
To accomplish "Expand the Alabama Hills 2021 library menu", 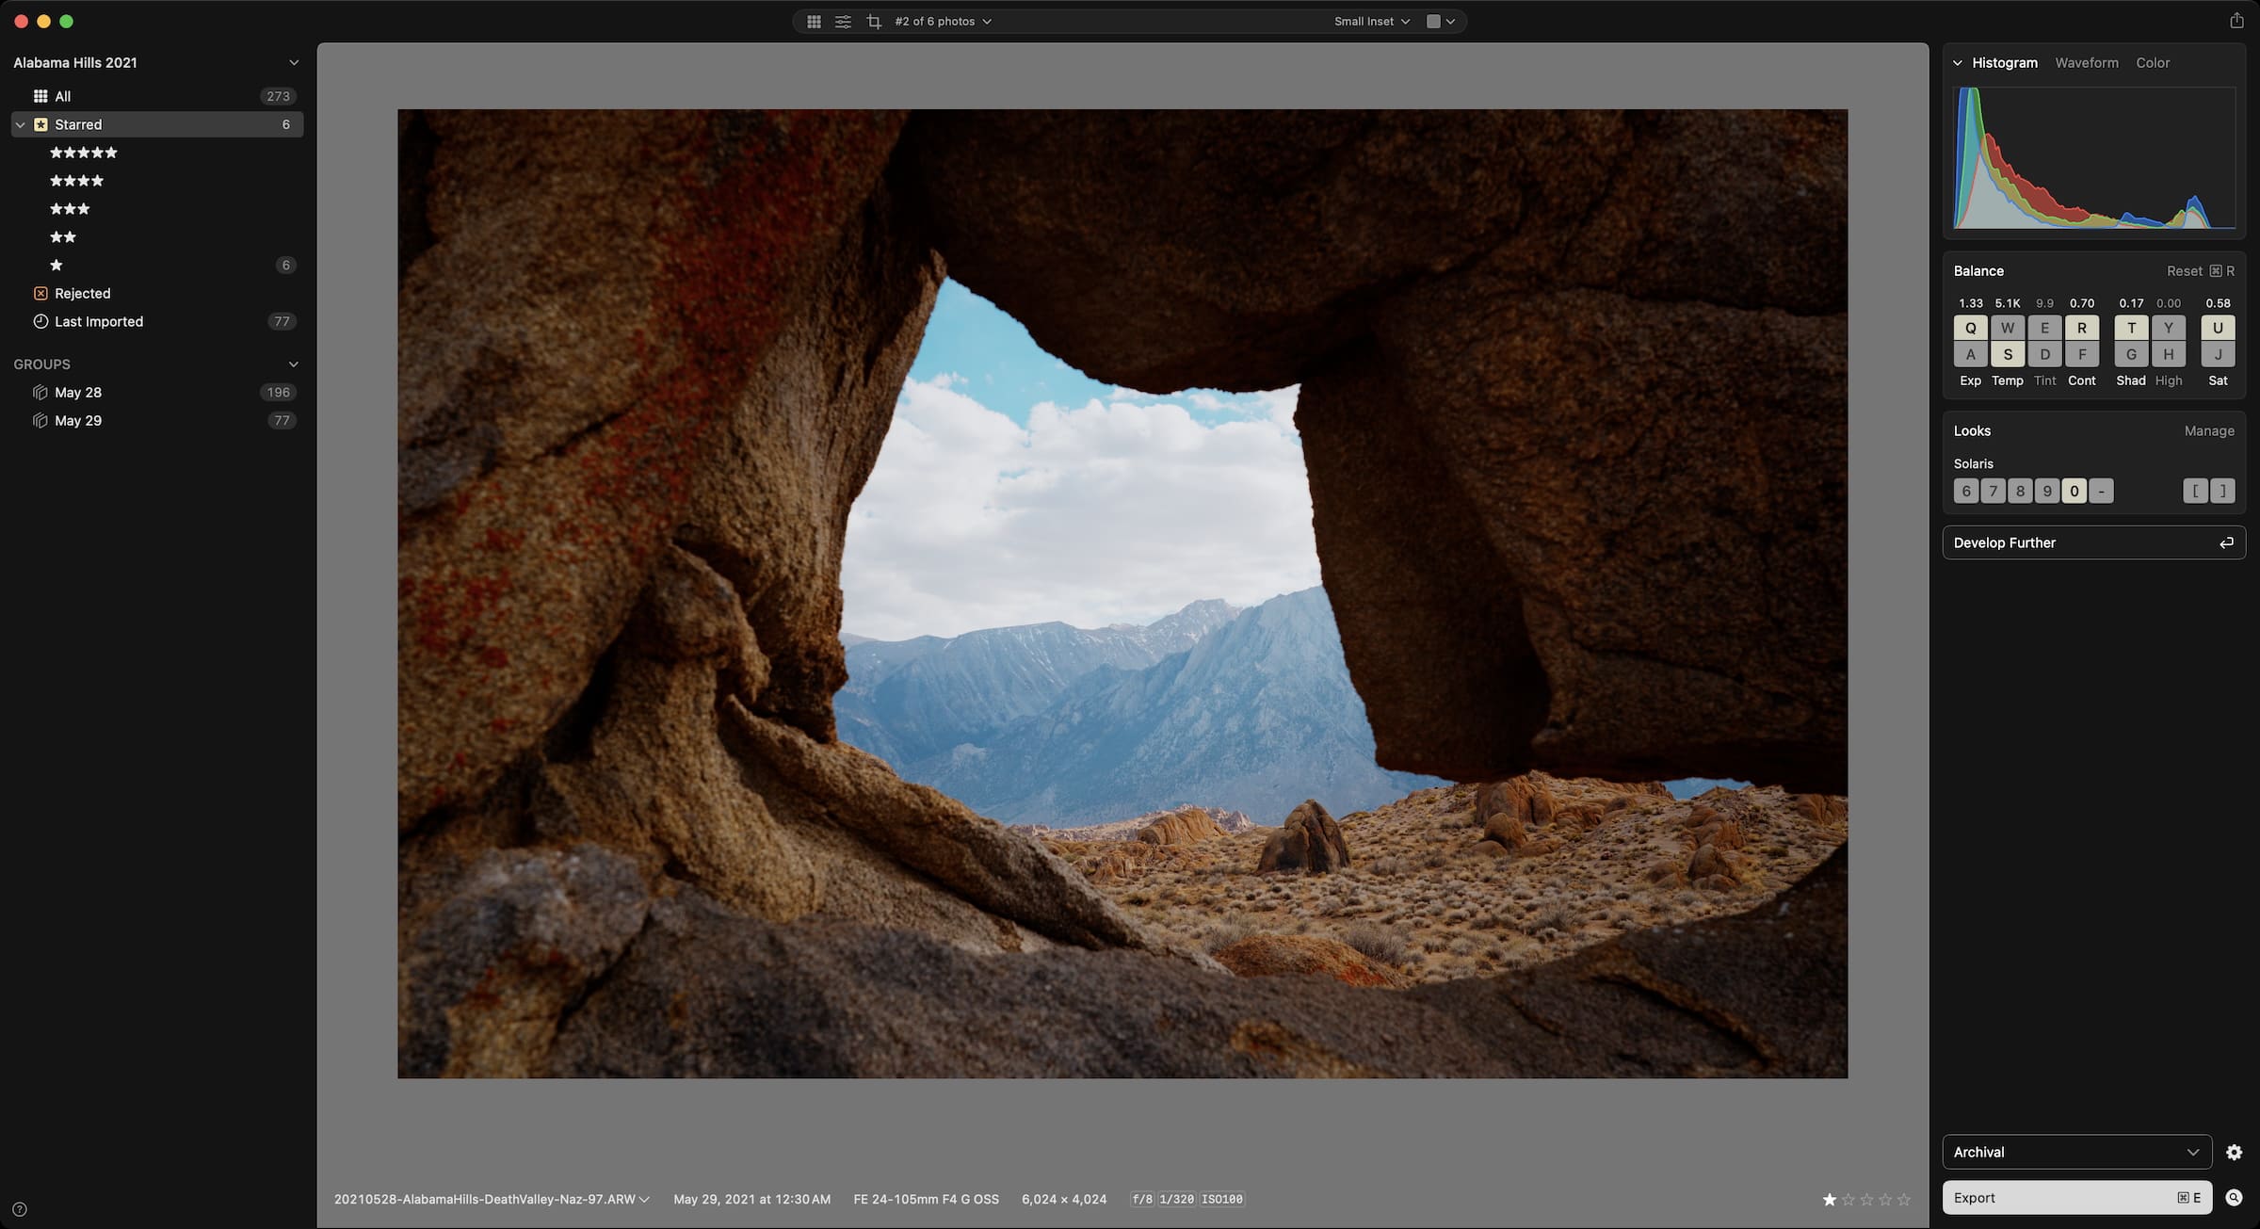I will [293, 62].
